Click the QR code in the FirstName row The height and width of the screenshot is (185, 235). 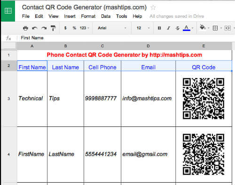tap(204, 155)
